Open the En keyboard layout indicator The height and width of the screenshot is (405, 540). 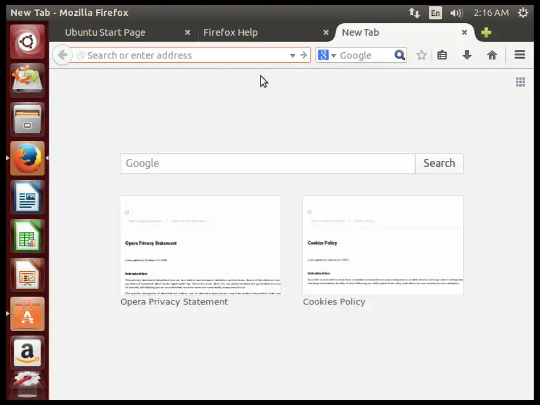[x=435, y=13]
